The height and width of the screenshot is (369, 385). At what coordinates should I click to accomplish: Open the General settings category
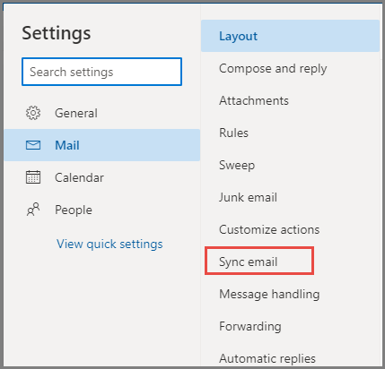pos(102,113)
